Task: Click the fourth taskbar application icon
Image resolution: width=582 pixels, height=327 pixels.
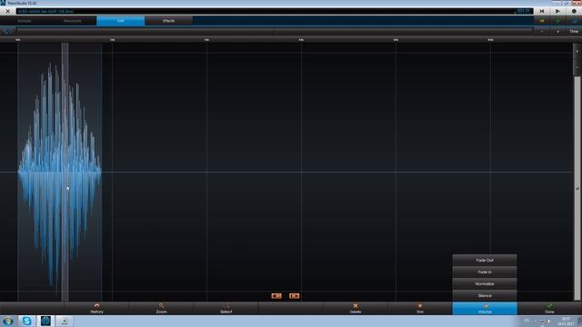Action: point(65,321)
